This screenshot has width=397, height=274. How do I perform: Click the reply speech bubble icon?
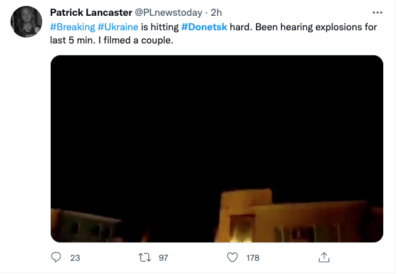pos(56,258)
